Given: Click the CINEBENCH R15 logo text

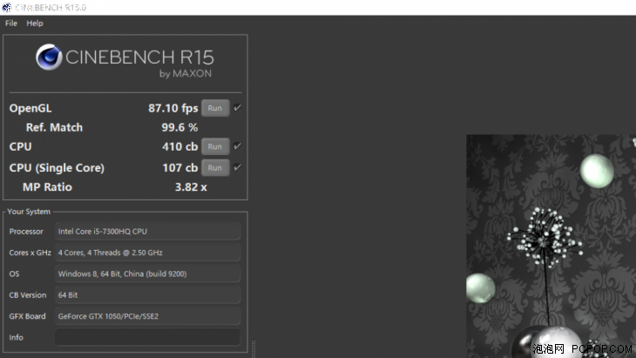Looking at the screenshot, I should click(139, 57).
